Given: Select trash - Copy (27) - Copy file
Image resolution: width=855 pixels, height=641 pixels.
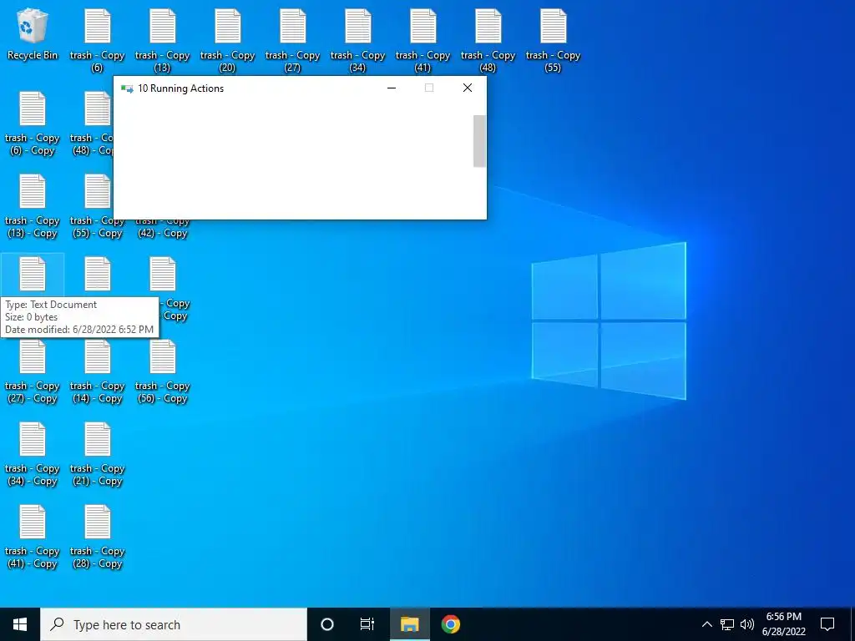Looking at the screenshot, I should [33, 371].
